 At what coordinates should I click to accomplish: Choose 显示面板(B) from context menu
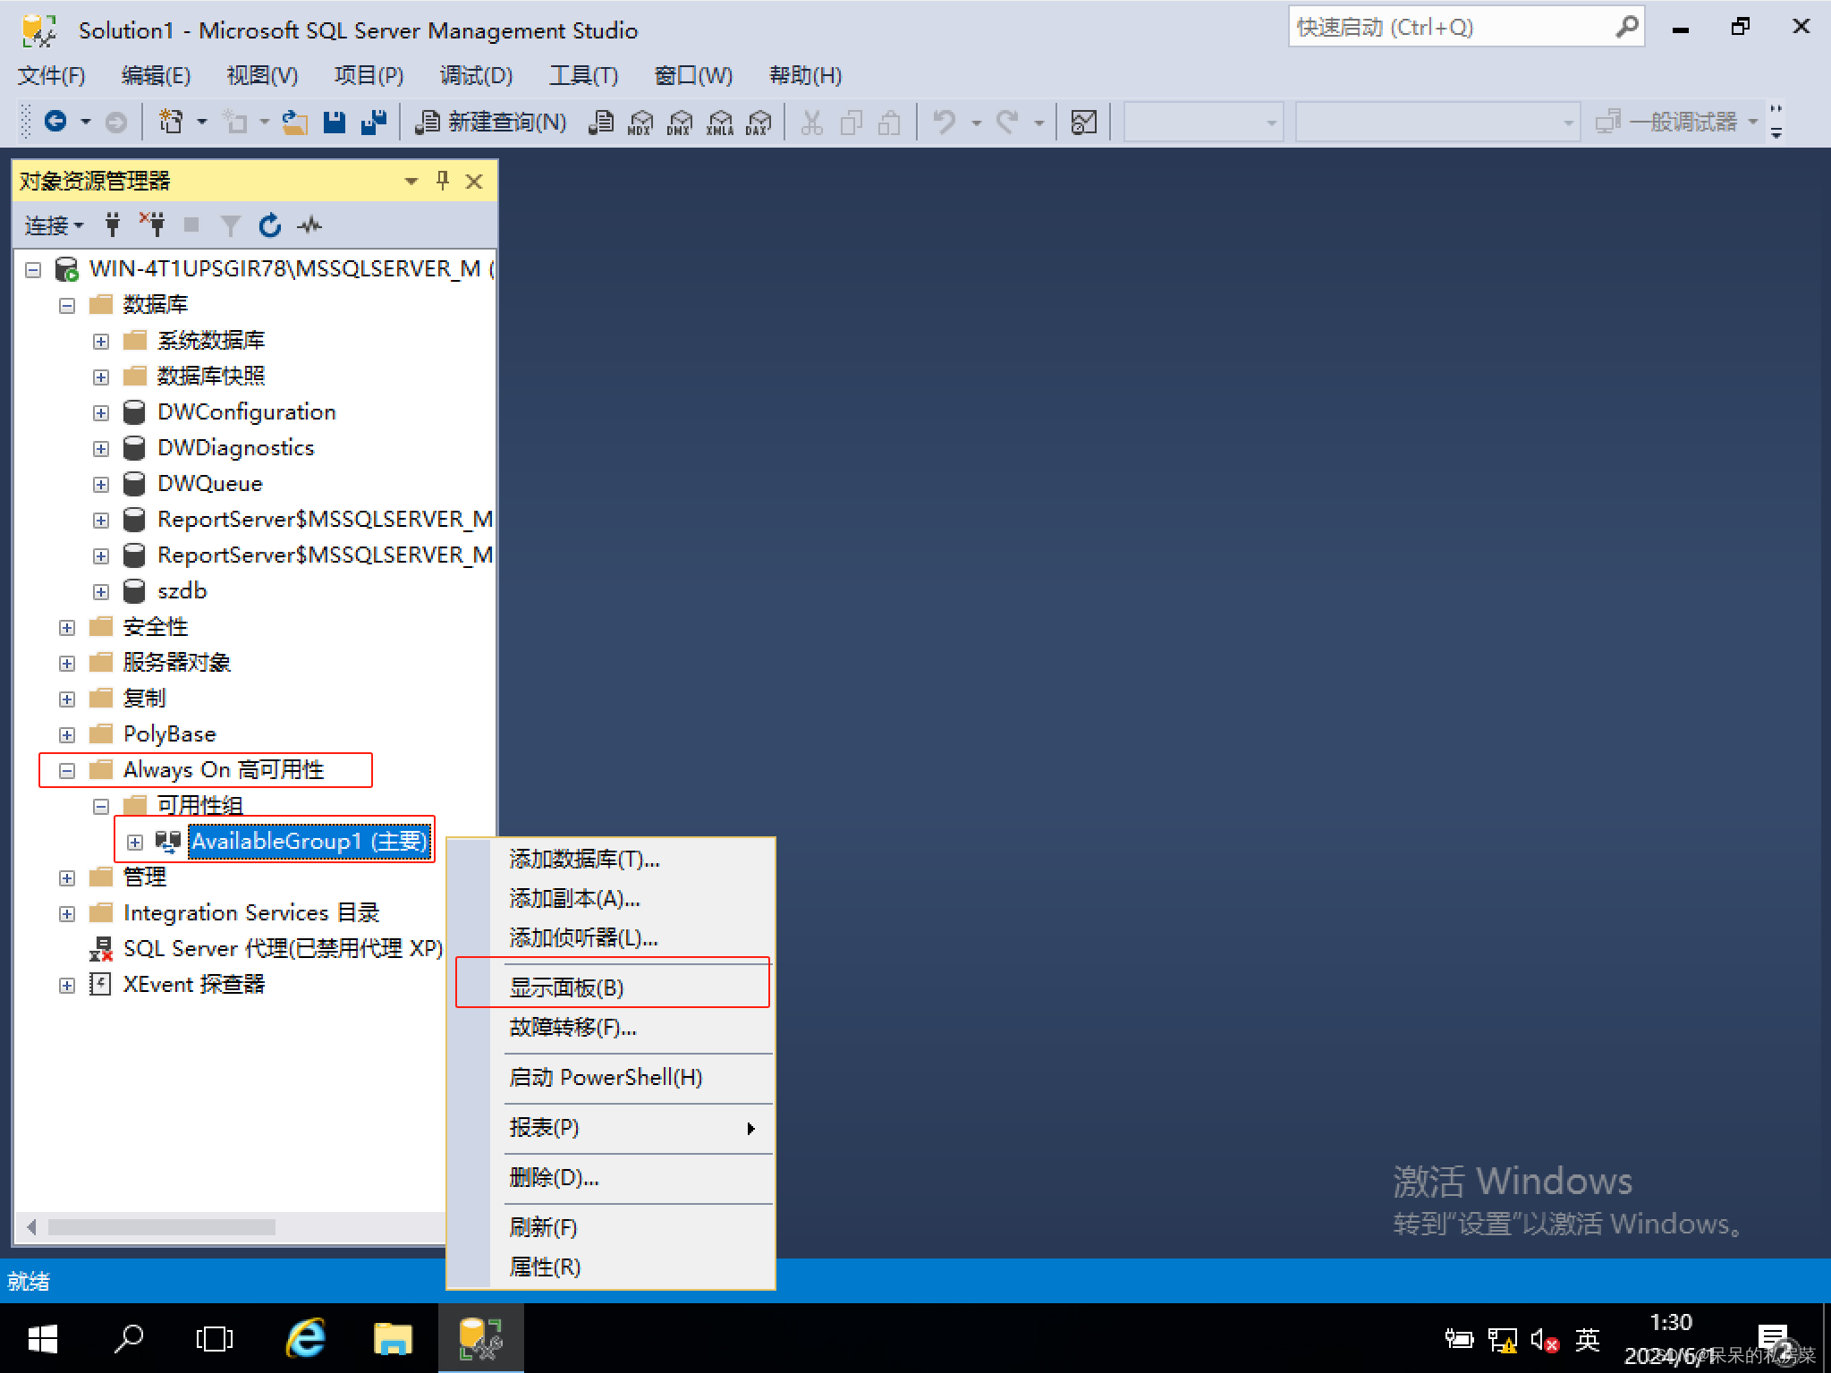tap(610, 987)
